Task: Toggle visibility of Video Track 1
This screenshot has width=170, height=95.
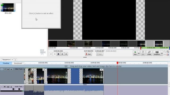Action: [5, 69]
